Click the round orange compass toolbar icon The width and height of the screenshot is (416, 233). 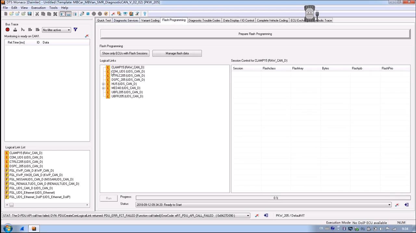click(x=106, y=14)
